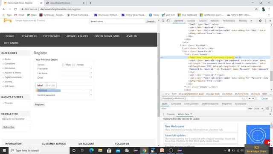Open Chrome three-dot menu
The image size is (273, 154).
pyautogui.click(x=269, y=9)
